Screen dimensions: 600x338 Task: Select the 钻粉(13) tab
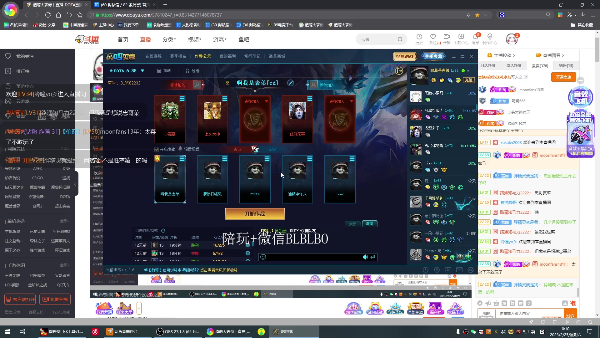[566, 66]
